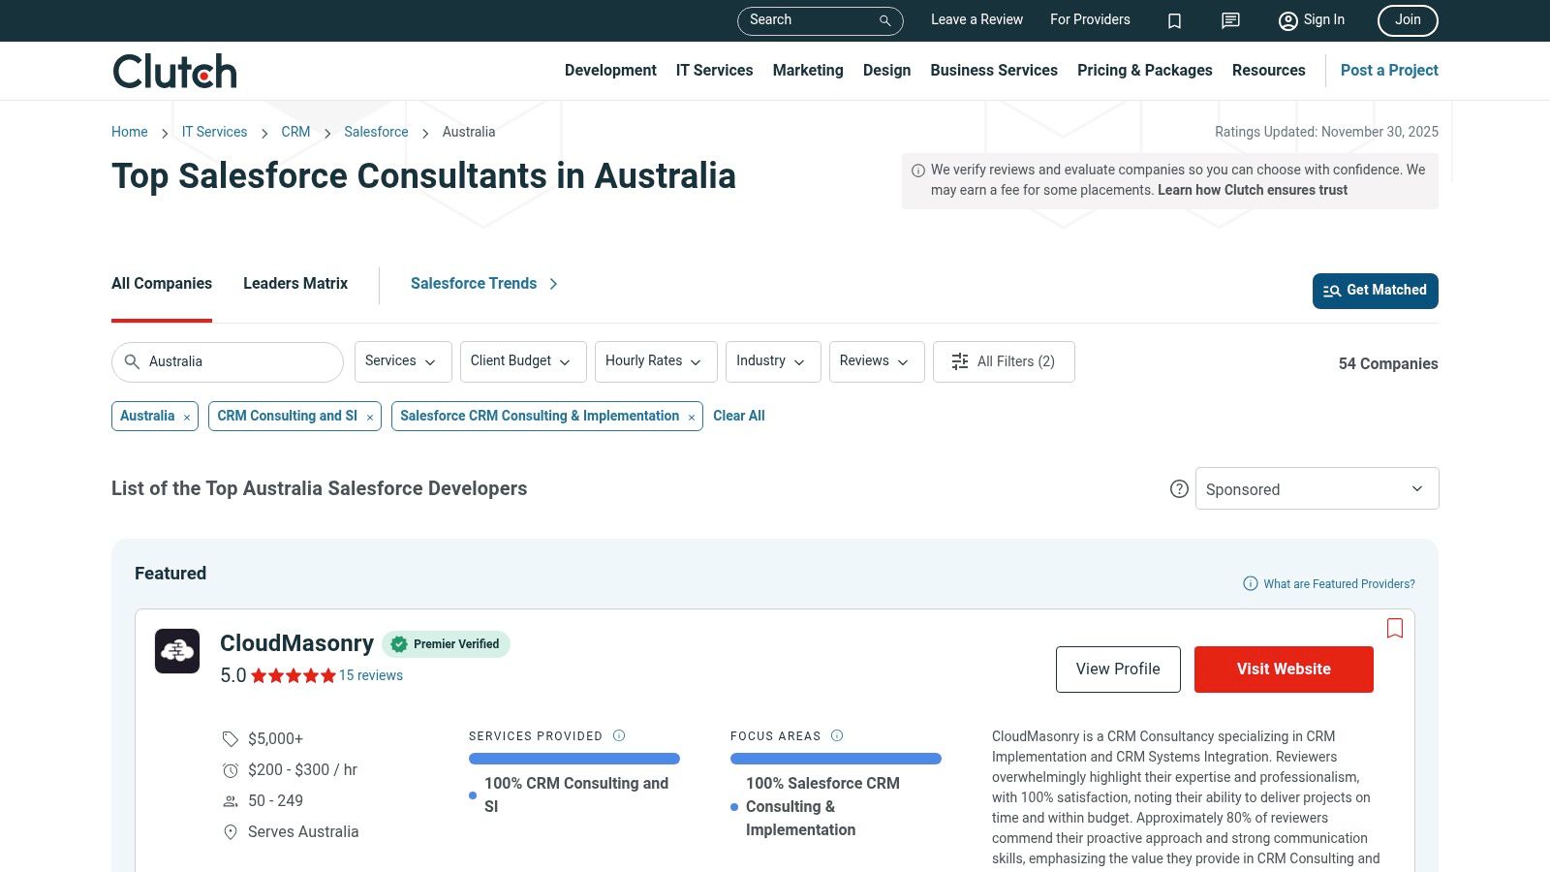Open the Learn how Clutch ensures trust link

coord(1252,190)
